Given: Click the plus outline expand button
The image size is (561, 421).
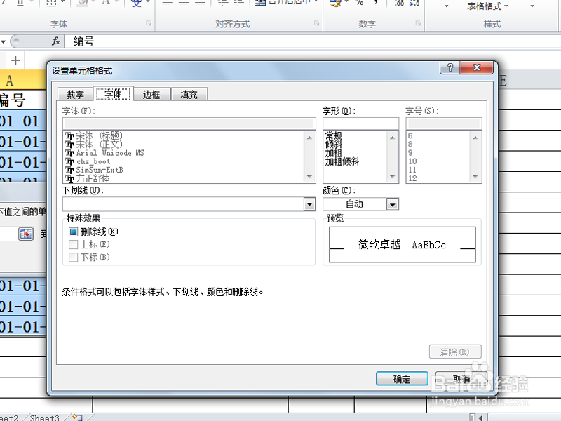Looking at the screenshot, I should point(15,60).
